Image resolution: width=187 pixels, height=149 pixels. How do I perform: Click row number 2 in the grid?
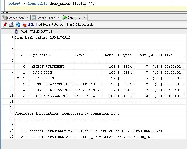12,43
